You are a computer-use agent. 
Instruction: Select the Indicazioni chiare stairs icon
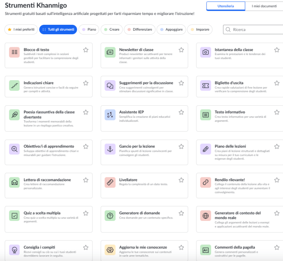coord(15,85)
